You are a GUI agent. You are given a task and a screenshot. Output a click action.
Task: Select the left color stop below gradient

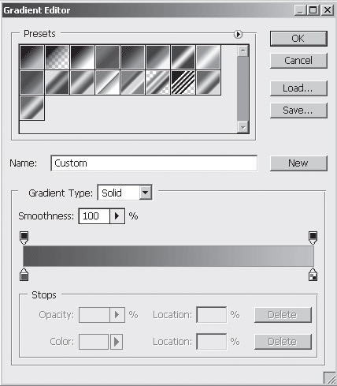24,275
